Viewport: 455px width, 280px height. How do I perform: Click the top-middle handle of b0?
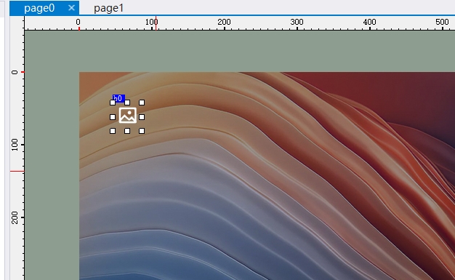127,103
